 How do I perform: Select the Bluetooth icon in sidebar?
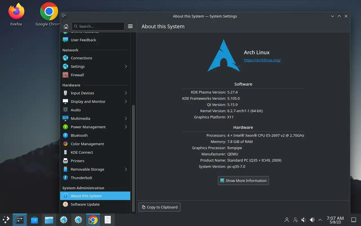tap(65, 135)
